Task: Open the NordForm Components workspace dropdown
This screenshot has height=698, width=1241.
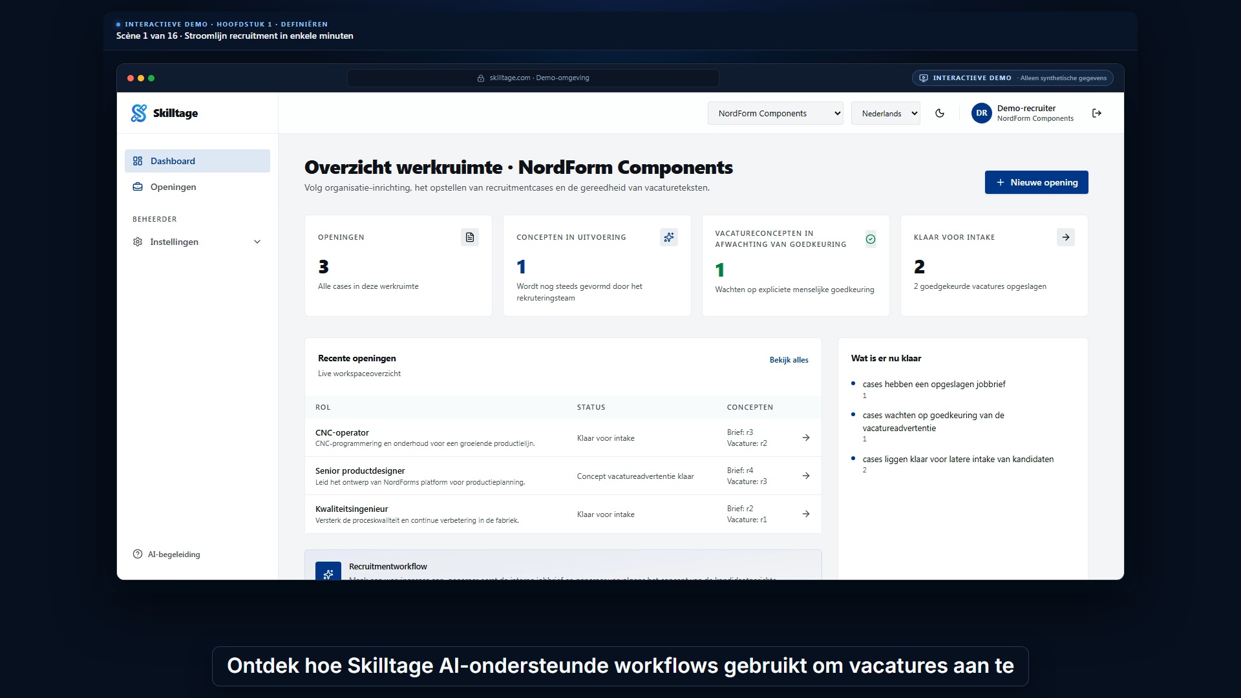Action: (x=775, y=113)
